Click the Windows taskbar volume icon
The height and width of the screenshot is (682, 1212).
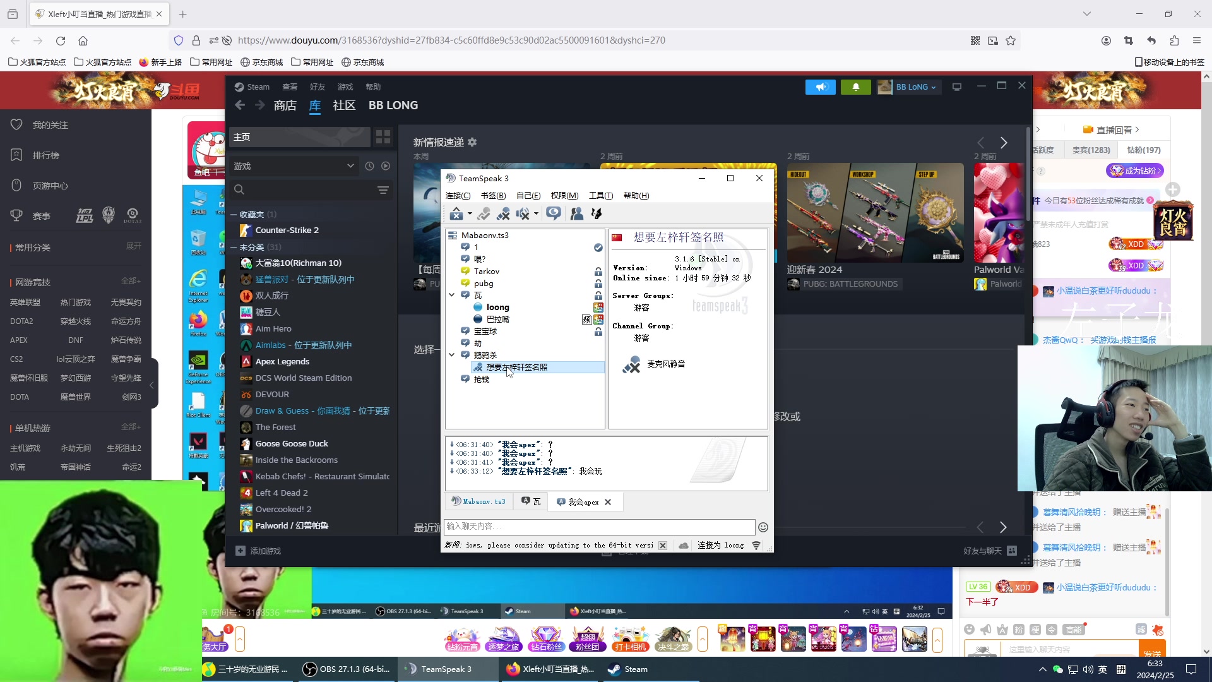1088,669
